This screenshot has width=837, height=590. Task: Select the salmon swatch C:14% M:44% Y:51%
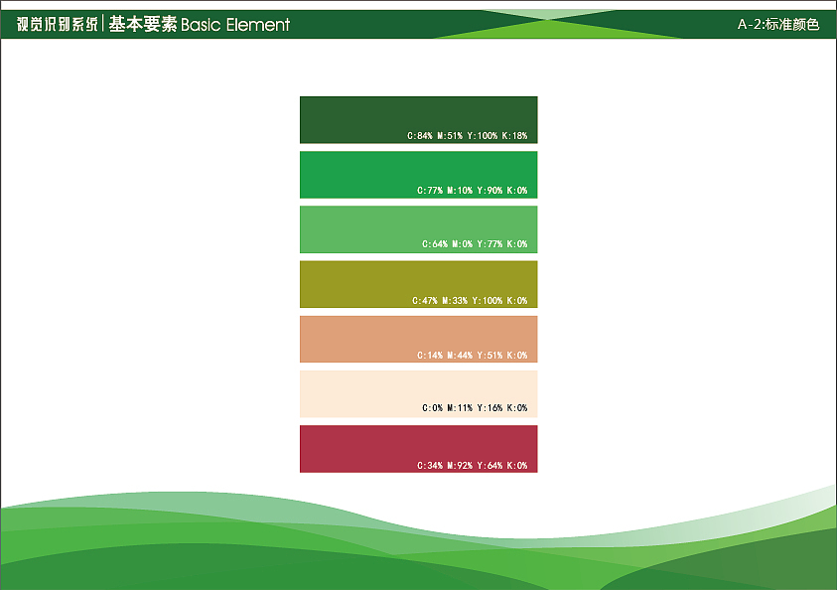click(x=419, y=339)
